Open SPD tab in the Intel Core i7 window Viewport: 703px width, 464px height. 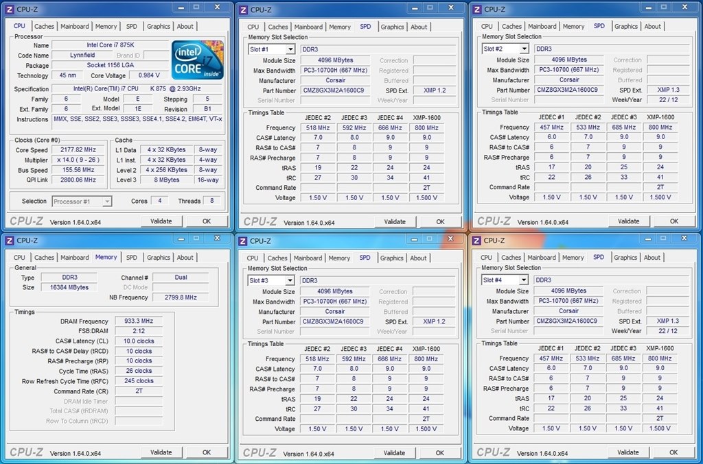(131, 27)
